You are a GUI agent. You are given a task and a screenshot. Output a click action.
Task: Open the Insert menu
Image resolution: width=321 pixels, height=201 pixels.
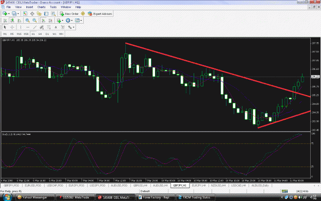click(29, 7)
